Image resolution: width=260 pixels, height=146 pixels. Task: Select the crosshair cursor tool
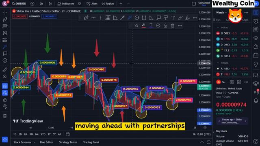coord(5,13)
